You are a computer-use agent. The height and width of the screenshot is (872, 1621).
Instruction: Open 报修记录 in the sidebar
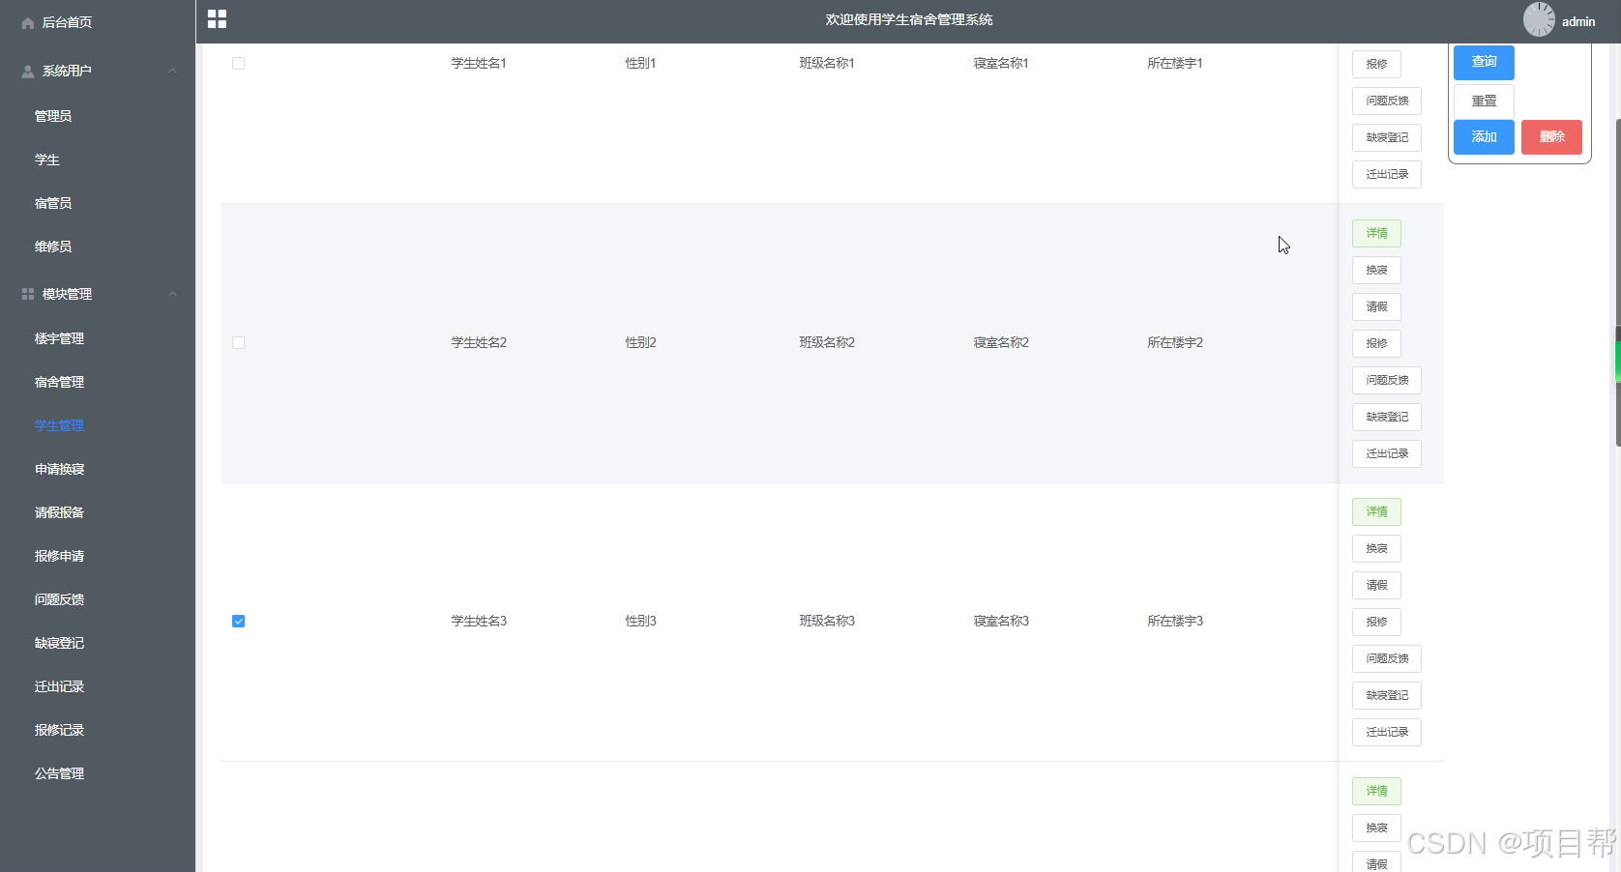59,730
